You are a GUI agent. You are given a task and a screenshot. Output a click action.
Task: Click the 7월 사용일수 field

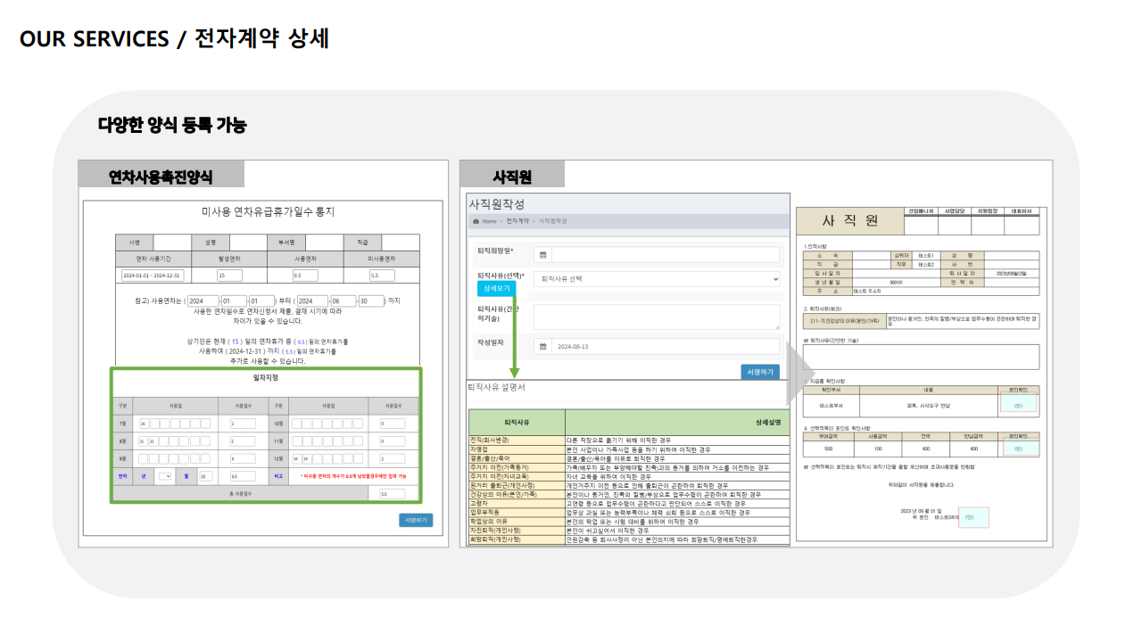pyautogui.click(x=243, y=424)
